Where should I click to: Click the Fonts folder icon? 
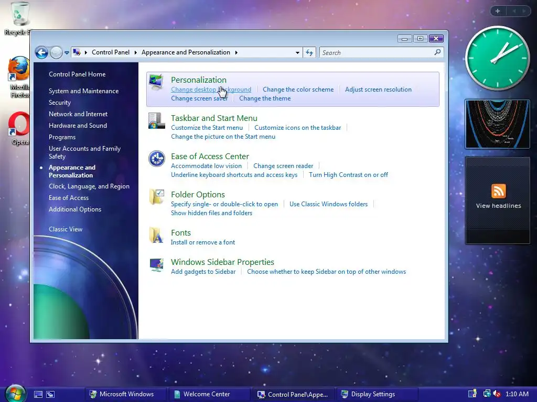(x=156, y=235)
